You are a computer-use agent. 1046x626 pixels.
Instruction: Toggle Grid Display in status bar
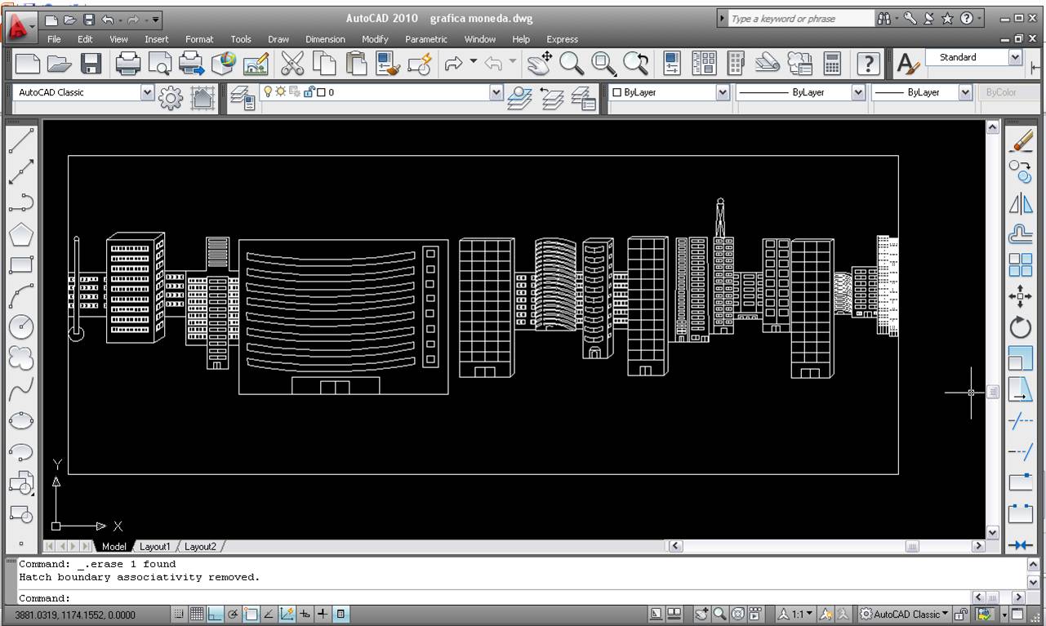tap(197, 615)
